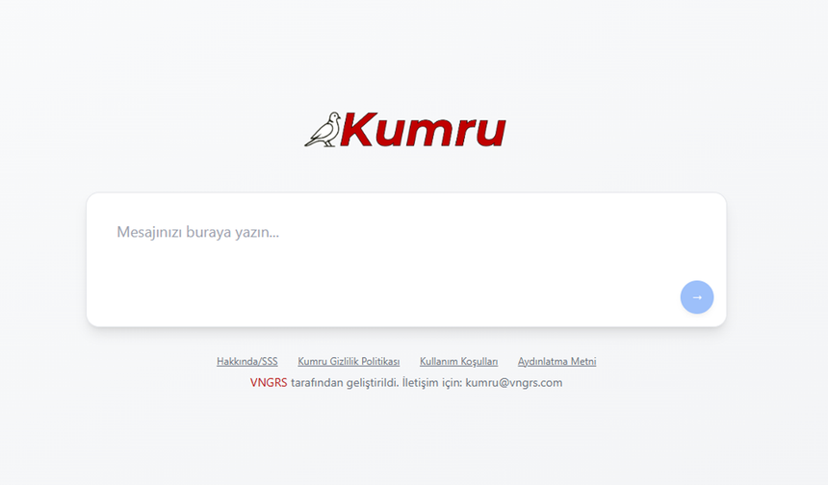Visit the red VNGRS developer link
This screenshot has height=485, width=828.
click(269, 382)
